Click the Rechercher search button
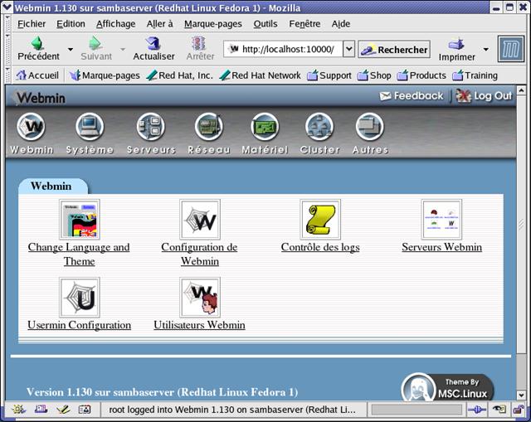Viewport: 531px width, 422px height. point(394,50)
